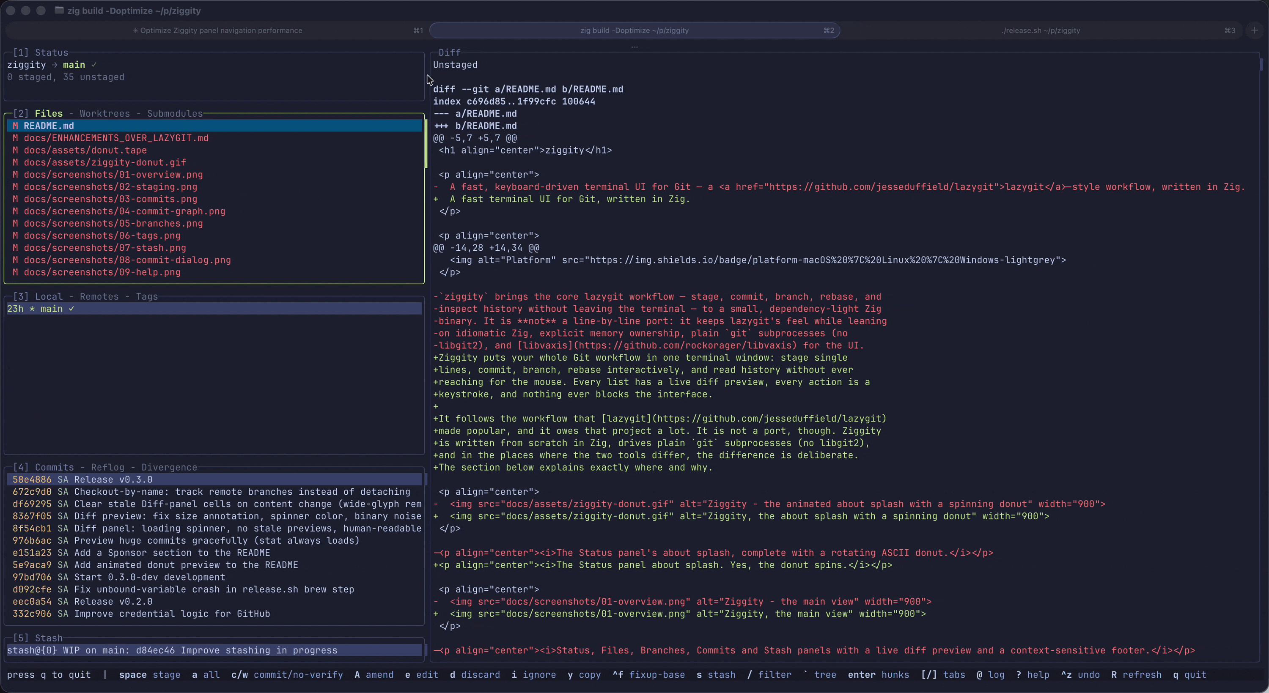Select commit 58e4886 Release v0.3.0
This screenshot has width=1269, height=693.
click(x=214, y=479)
